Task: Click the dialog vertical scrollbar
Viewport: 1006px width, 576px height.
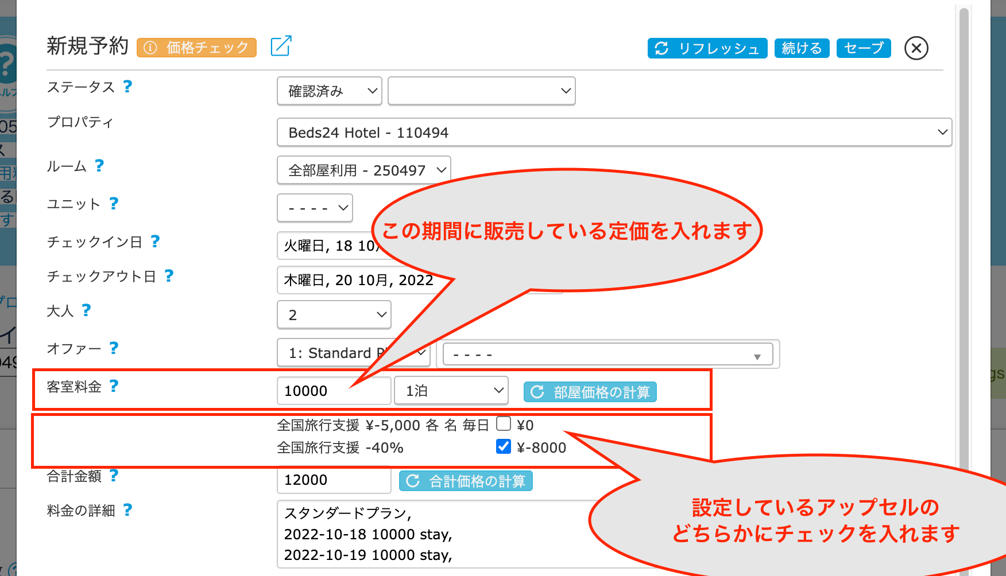Action: point(964,229)
